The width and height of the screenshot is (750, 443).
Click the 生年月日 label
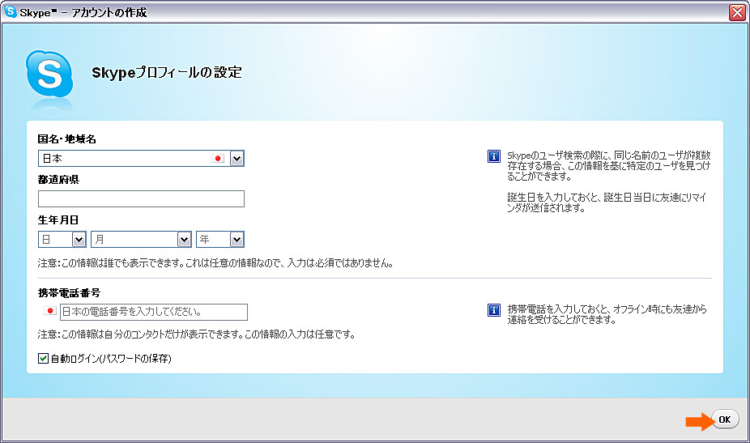[x=58, y=220]
